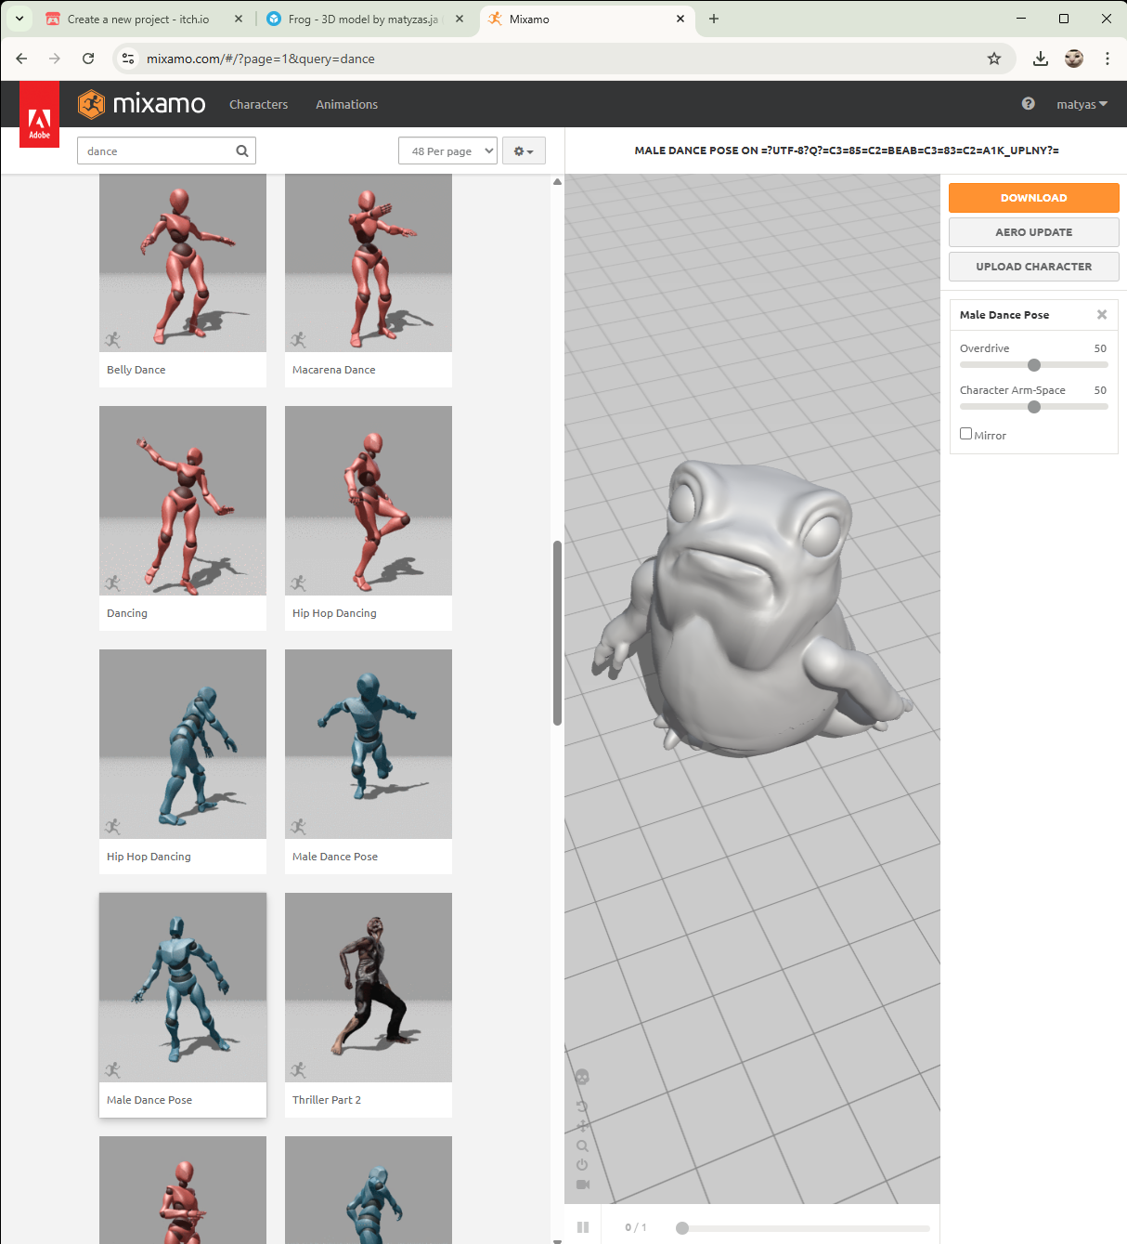Select the Belly Dance animation thumbnail
The width and height of the screenshot is (1127, 1244).
[x=183, y=263]
